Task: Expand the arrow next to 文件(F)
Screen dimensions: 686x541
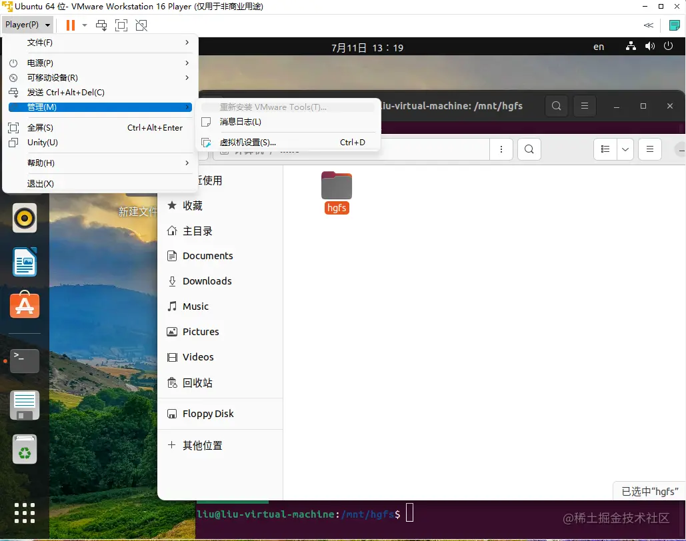Action: click(187, 43)
